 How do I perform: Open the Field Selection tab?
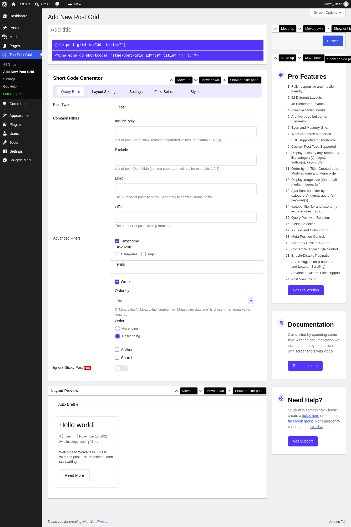point(166,92)
